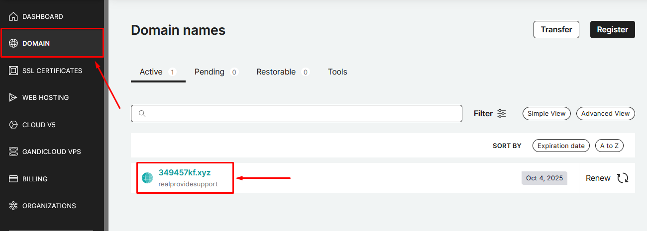
Task: Click the Domain globe icon in sidebar
Action: click(x=13, y=43)
